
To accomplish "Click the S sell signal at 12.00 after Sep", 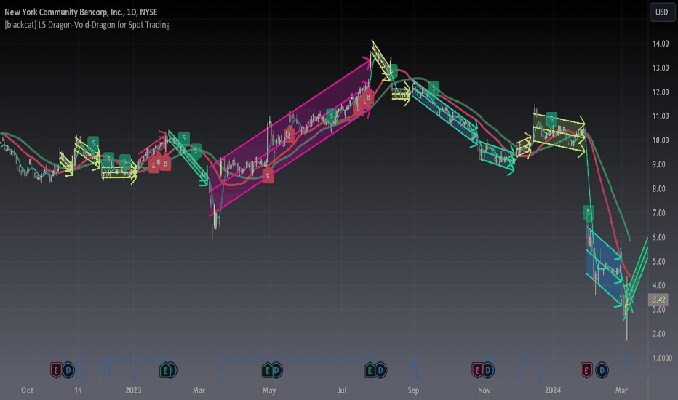I will (434, 88).
